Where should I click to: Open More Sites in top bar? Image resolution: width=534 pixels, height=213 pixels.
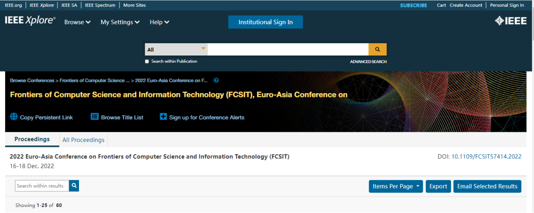tap(135, 5)
